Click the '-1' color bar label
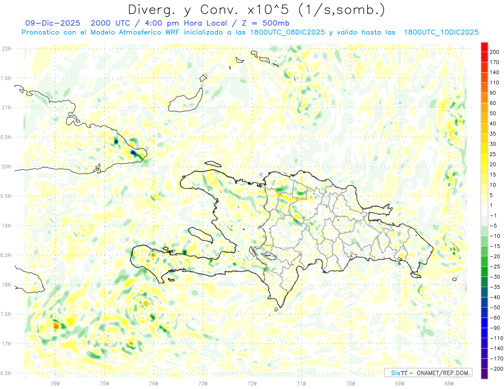The image size is (504, 389). point(493,216)
